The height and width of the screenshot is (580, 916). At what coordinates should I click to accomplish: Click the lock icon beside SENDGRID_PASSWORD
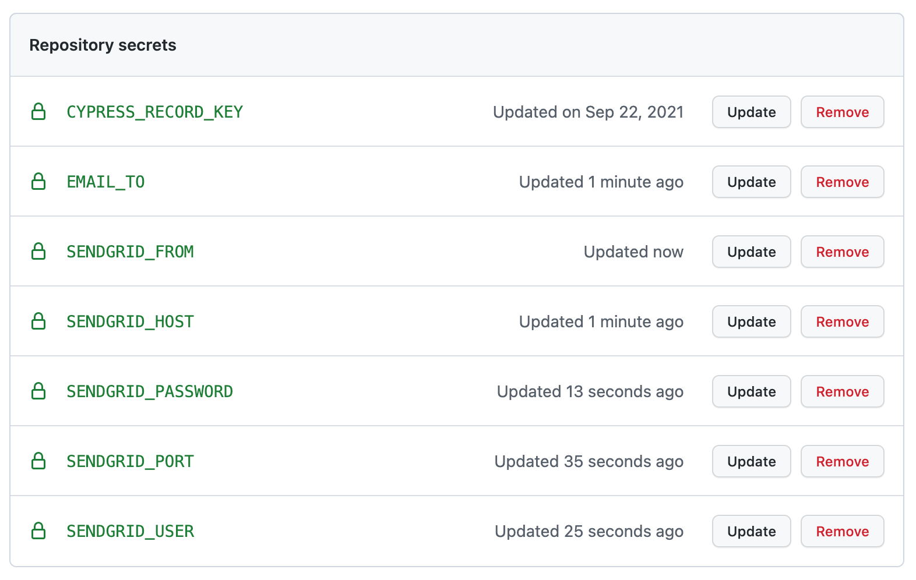[x=38, y=391]
